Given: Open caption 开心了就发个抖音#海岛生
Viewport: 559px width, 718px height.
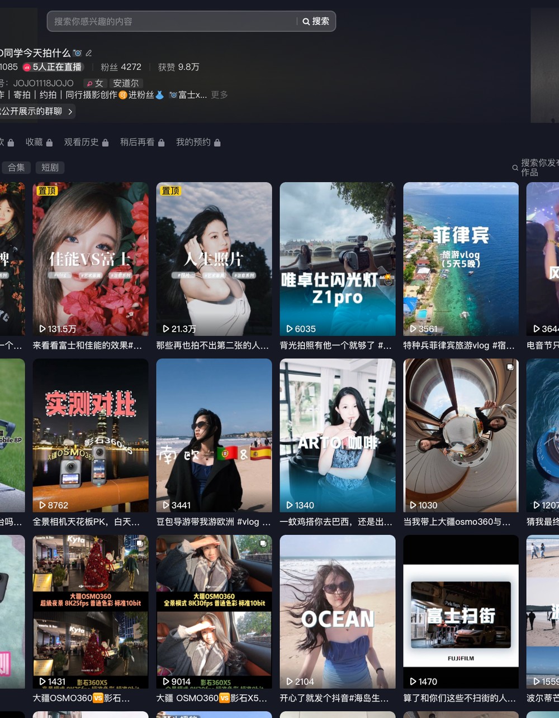Looking at the screenshot, I should click(334, 698).
